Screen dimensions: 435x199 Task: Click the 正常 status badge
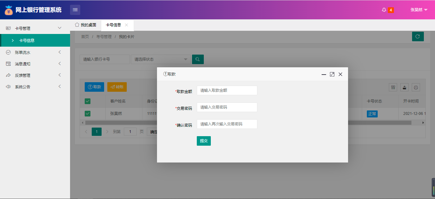(372, 114)
